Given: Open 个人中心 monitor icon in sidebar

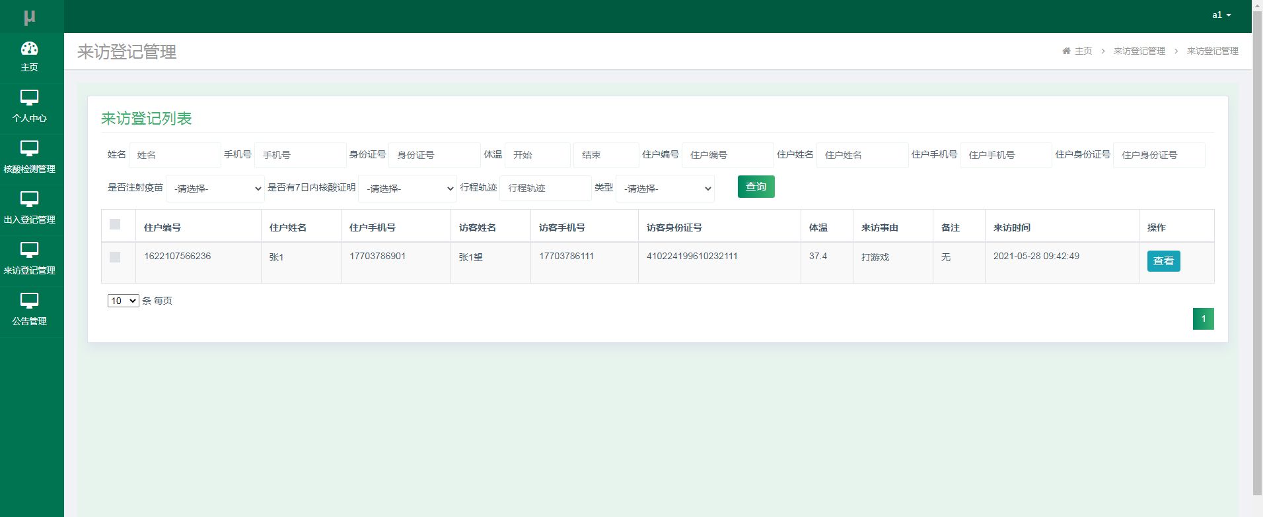Looking at the screenshot, I should coord(29,98).
